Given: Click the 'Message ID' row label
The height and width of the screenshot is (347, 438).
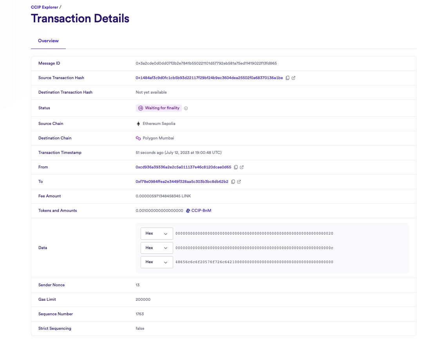Looking at the screenshot, I should coord(49,63).
